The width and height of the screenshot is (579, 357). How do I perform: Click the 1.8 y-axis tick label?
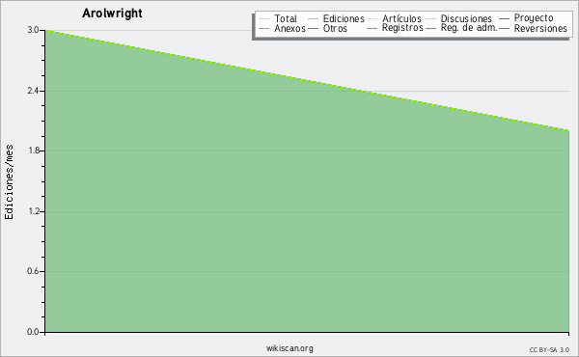[33, 151]
